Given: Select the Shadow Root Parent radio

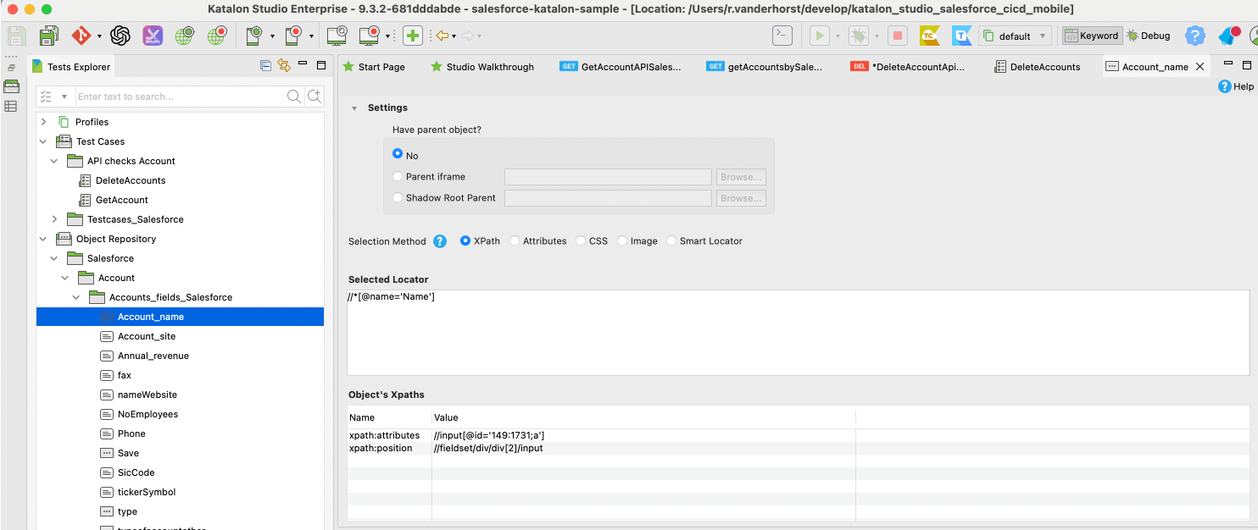Looking at the screenshot, I should point(398,197).
